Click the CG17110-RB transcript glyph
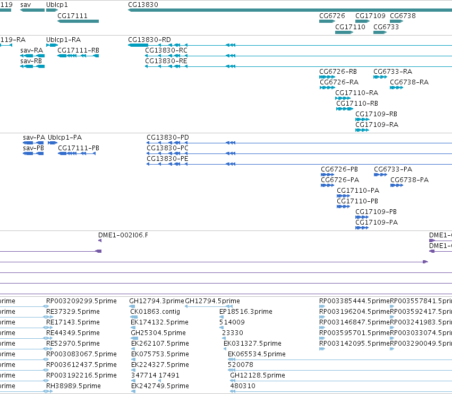The image size is (452, 394). (345, 109)
